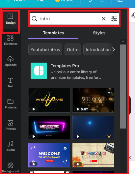The image size is (135, 174).
Task: Choose the gold bokeh 'WELCOME' template
Action: point(93,100)
